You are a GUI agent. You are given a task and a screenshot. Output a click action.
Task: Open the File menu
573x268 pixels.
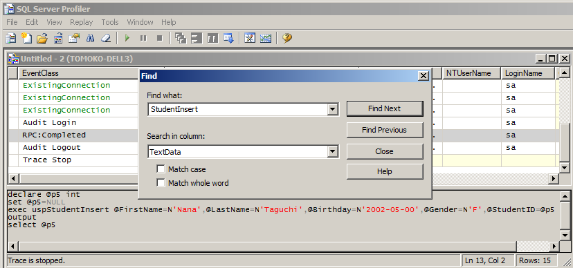point(12,22)
